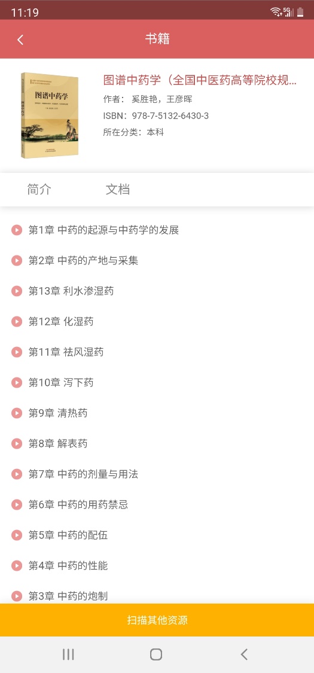
Task: Tap play icon for 第12章 化湿药
Action: 17,321
